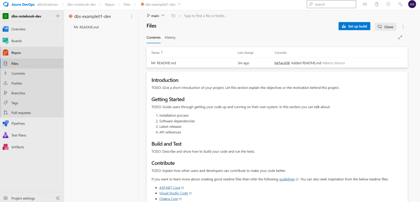Open the Help question mark icon
This screenshot has height=202, width=420.
pos(388,4)
